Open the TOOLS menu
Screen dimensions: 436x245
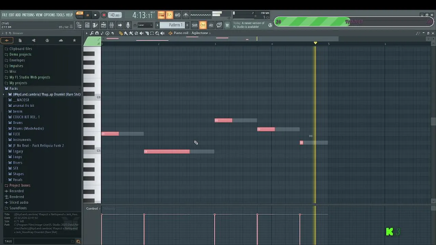point(60,15)
